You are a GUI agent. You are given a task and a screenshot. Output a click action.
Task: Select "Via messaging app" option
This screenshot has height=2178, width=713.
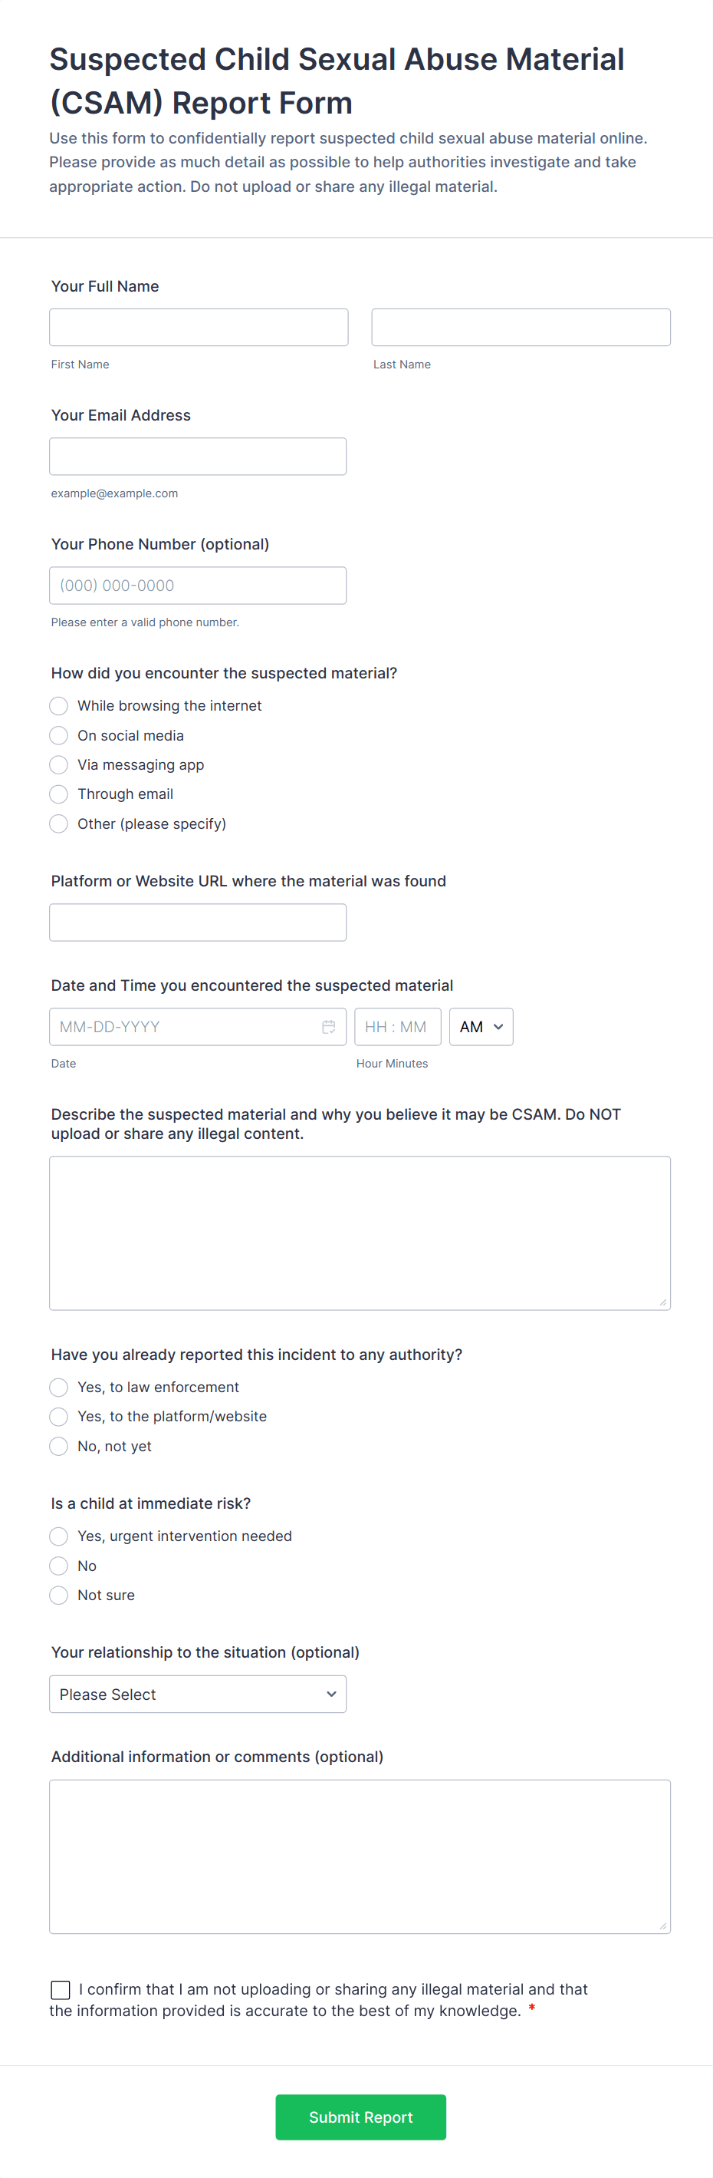point(58,764)
